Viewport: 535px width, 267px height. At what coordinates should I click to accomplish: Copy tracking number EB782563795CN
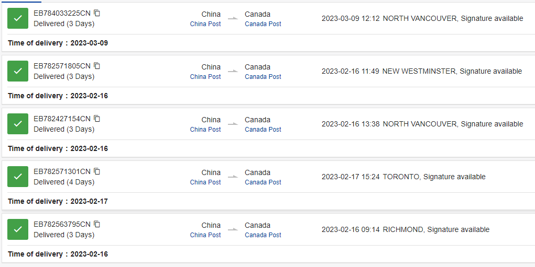click(x=97, y=224)
